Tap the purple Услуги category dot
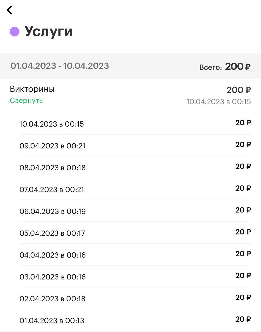Viewport: 261px width, 332px height. (15, 32)
